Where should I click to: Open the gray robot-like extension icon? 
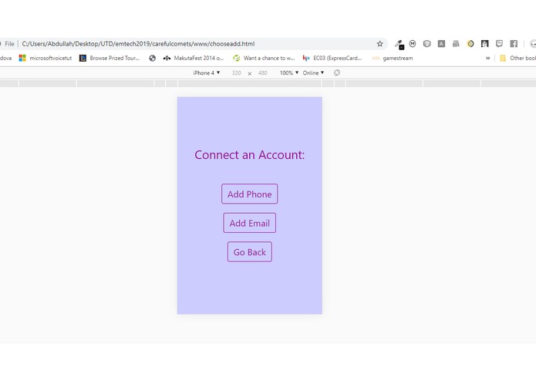(456, 43)
